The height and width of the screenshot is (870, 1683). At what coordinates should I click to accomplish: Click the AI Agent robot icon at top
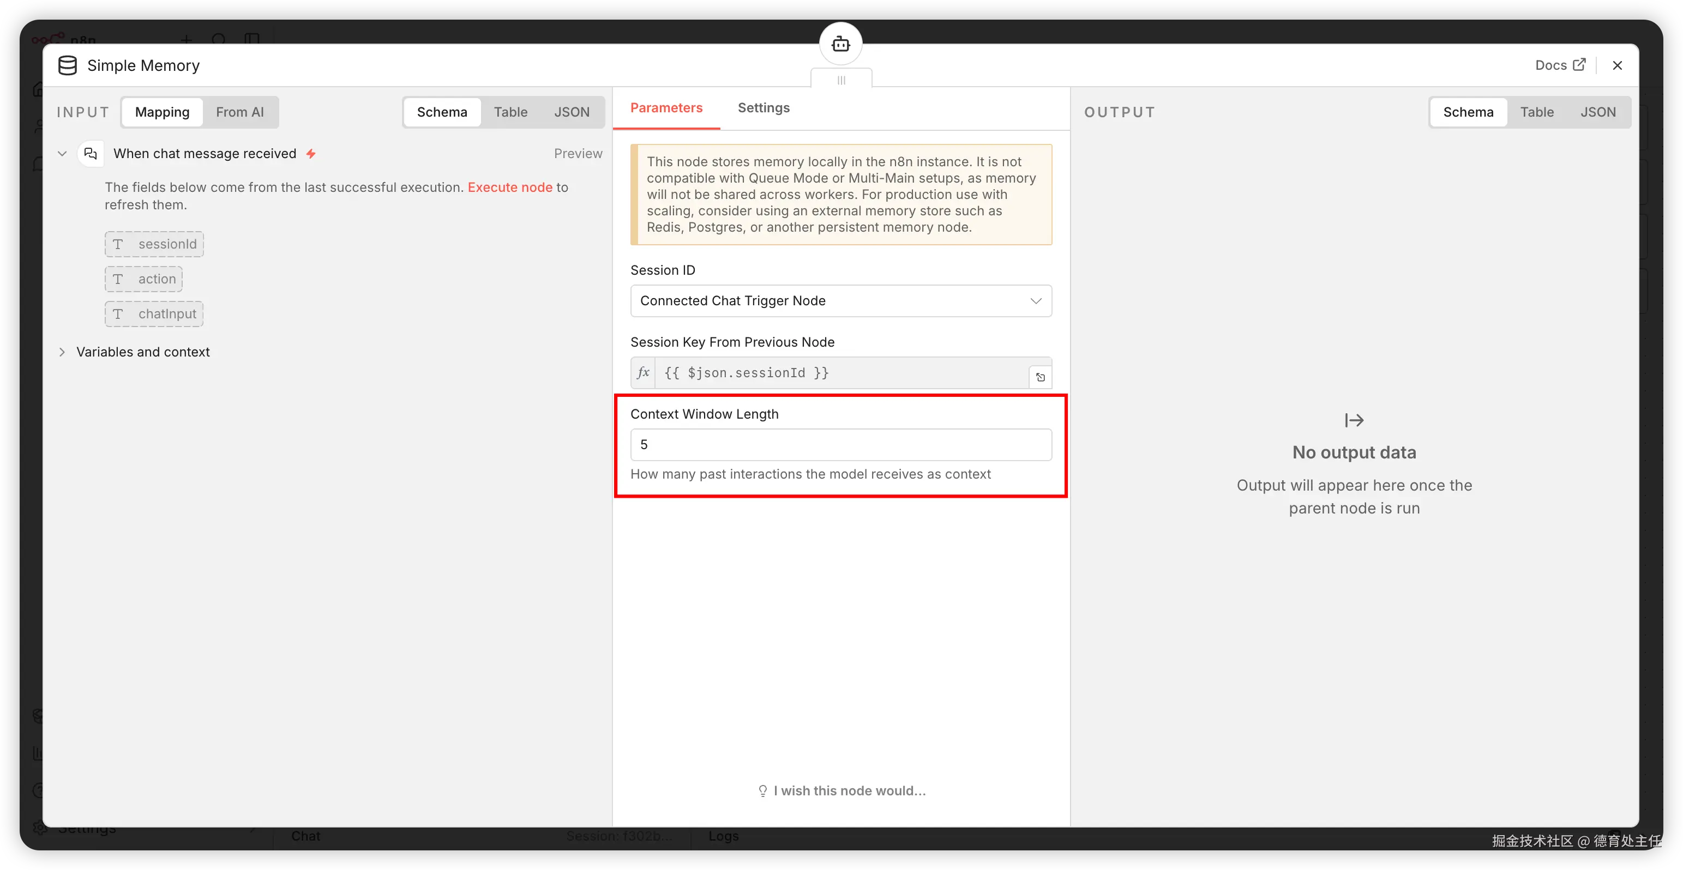point(841,44)
